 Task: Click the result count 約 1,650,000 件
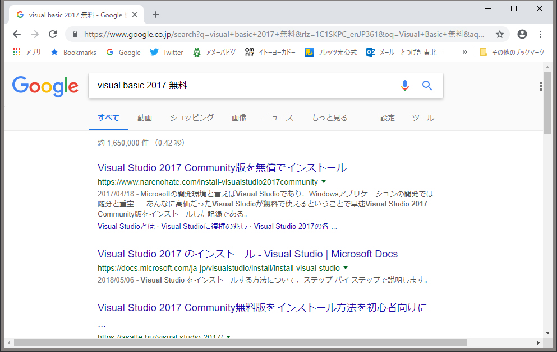click(x=123, y=143)
